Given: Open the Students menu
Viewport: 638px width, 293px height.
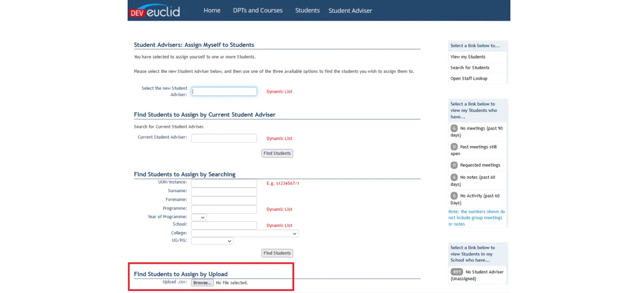Looking at the screenshot, I should click(x=307, y=11).
